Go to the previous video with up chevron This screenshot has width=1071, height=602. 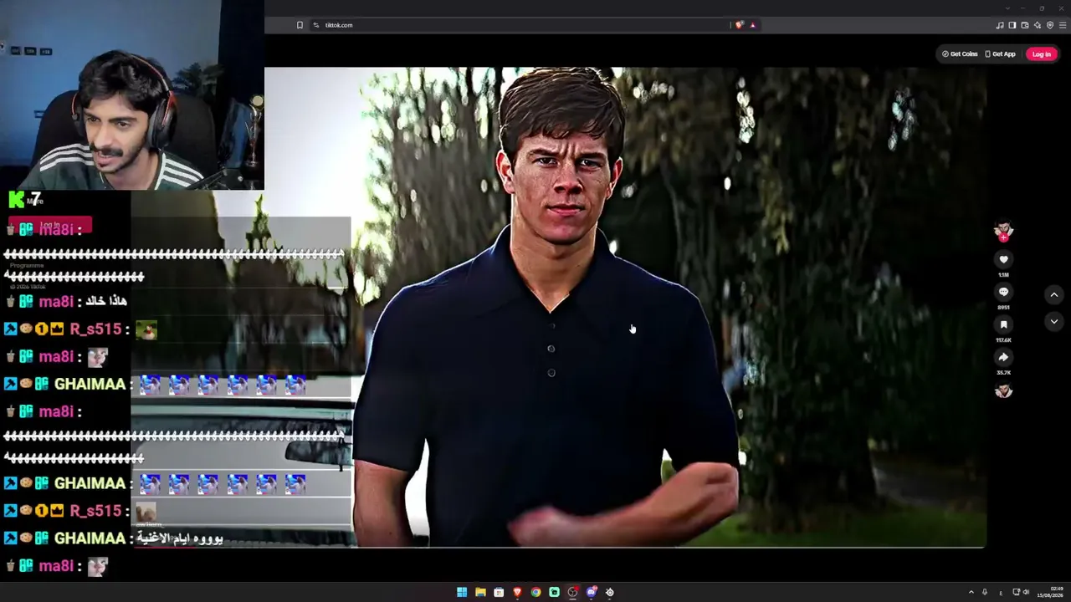pyautogui.click(x=1054, y=294)
